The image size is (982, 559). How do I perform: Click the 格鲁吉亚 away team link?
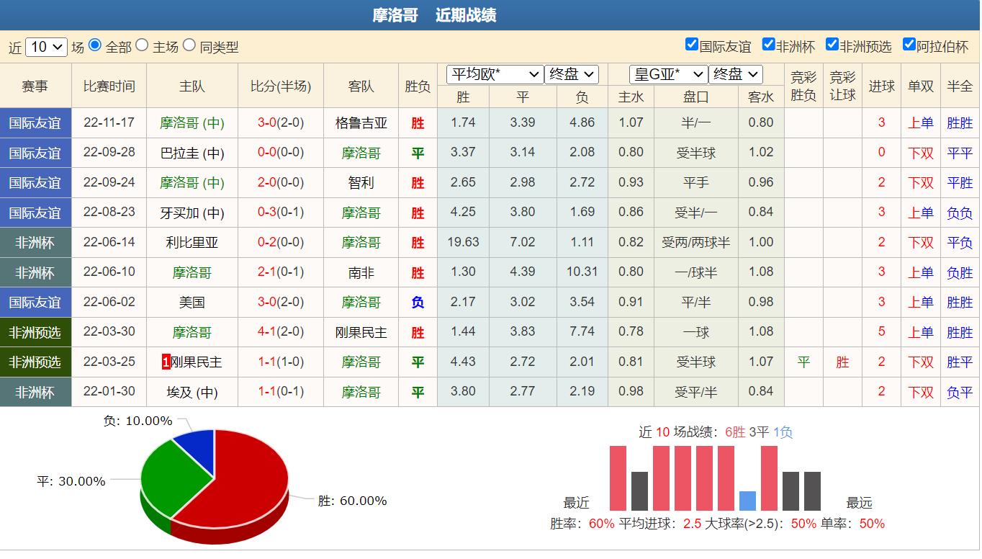(x=361, y=123)
